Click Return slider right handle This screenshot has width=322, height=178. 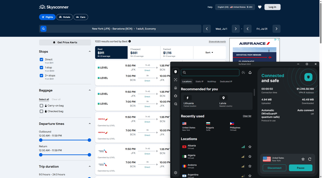tap(89, 155)
